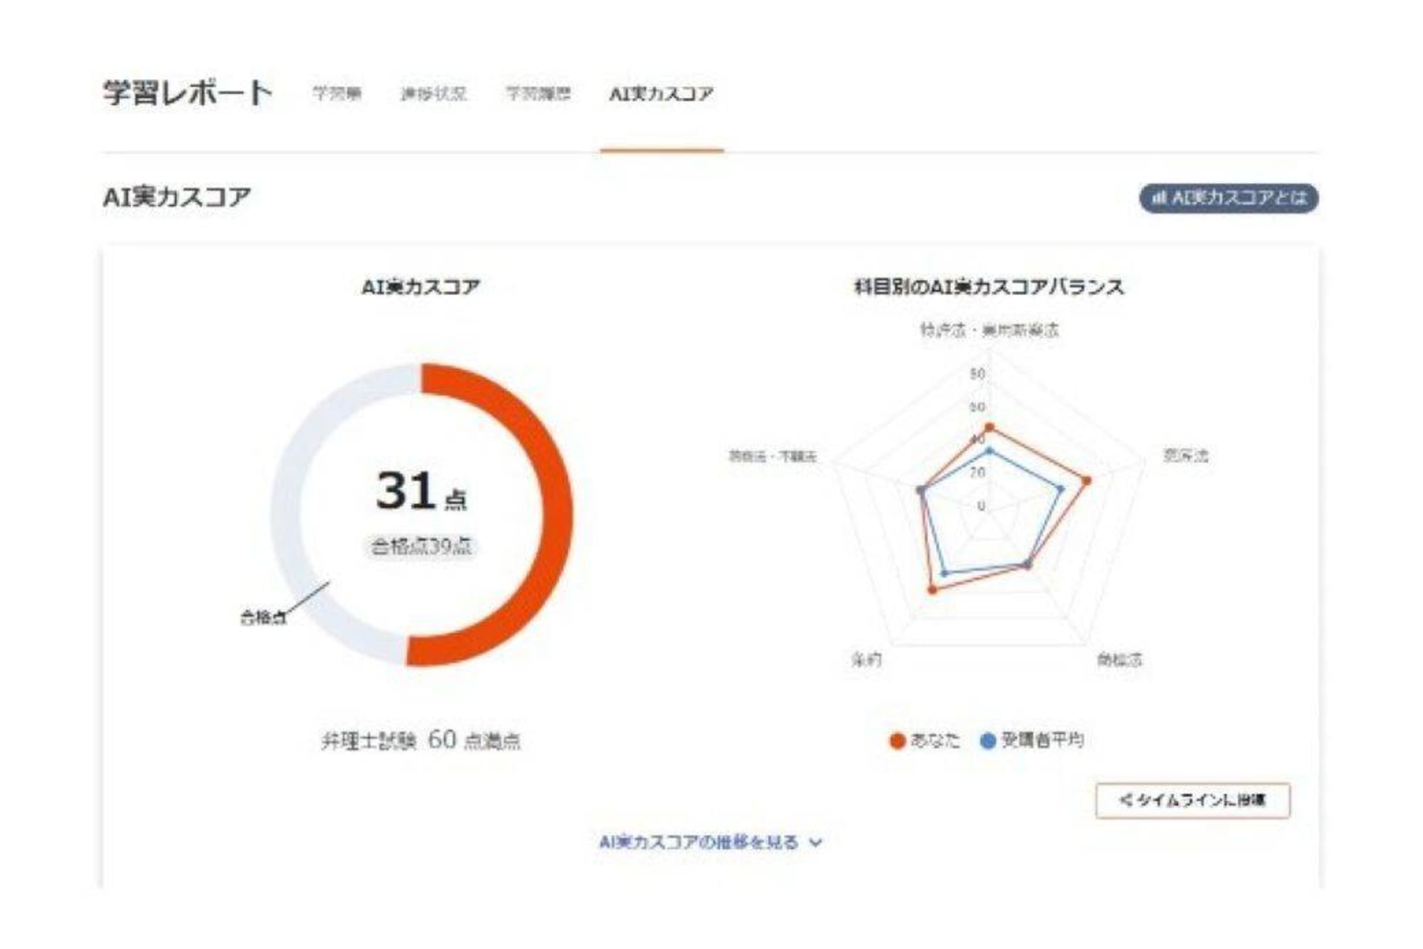Viewport: 1423px width, 949px height.
Task: Click the 著作法・不競法 radar axis label
Action: [x=772, y=456]
